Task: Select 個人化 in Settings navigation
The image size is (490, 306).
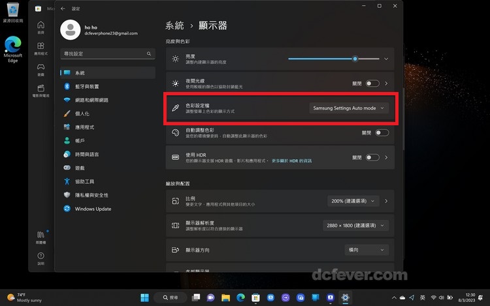Action: pyautogui.click(x=108, y=114)
